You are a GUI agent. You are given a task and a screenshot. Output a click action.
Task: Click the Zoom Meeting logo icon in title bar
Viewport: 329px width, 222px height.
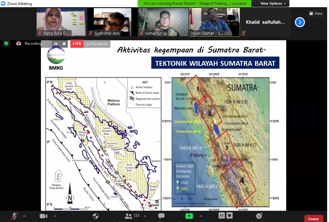(x=3, y=3)
